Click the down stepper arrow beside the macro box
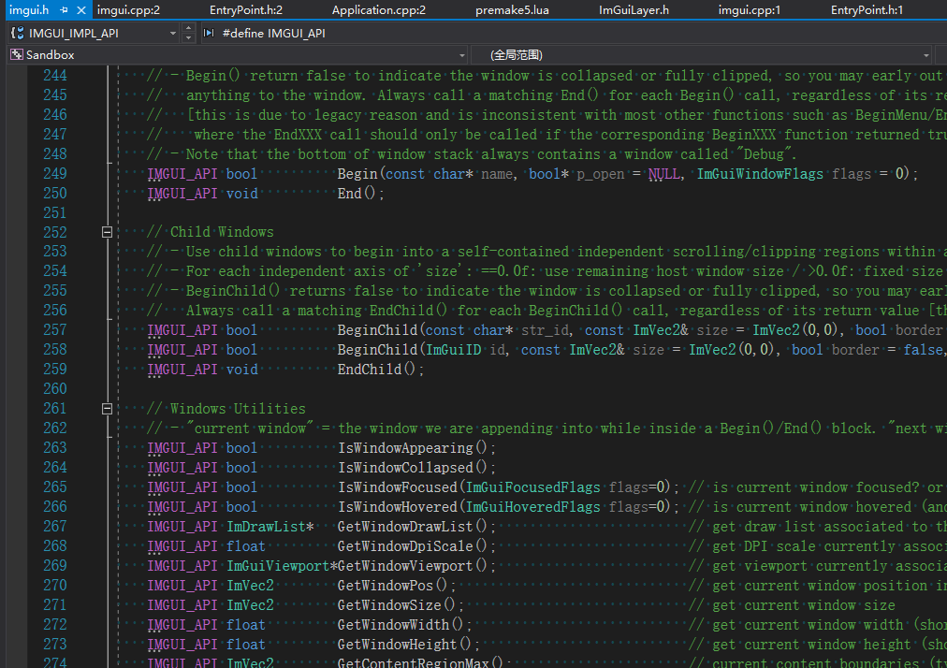The height and width of the screenshot is (668, 947). 188,36
